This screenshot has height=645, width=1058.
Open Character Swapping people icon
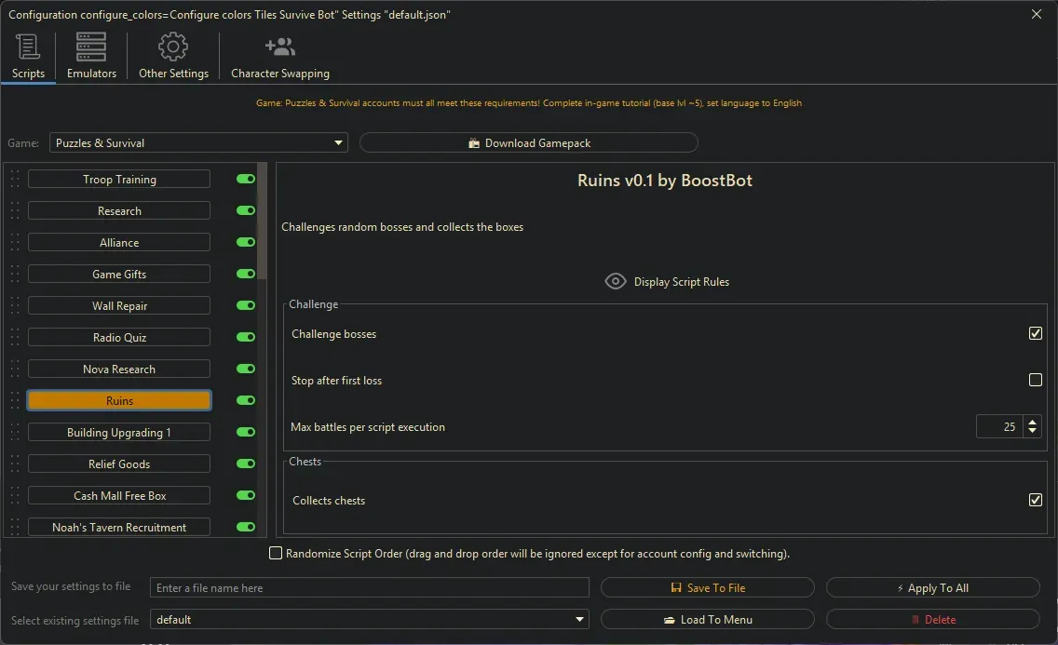pos(279,47)
